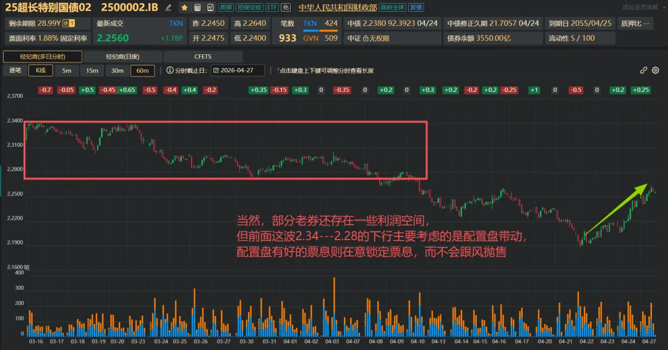Click the 开 2.2475 value
The height and width of the screenshot is (350, 668).
coord(208,38)
